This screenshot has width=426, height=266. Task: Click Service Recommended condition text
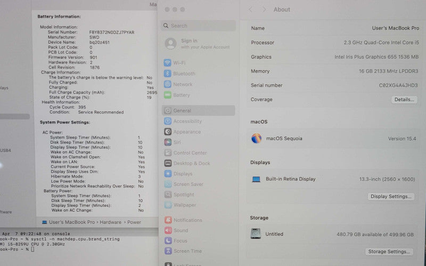click(x=101, y=112)
